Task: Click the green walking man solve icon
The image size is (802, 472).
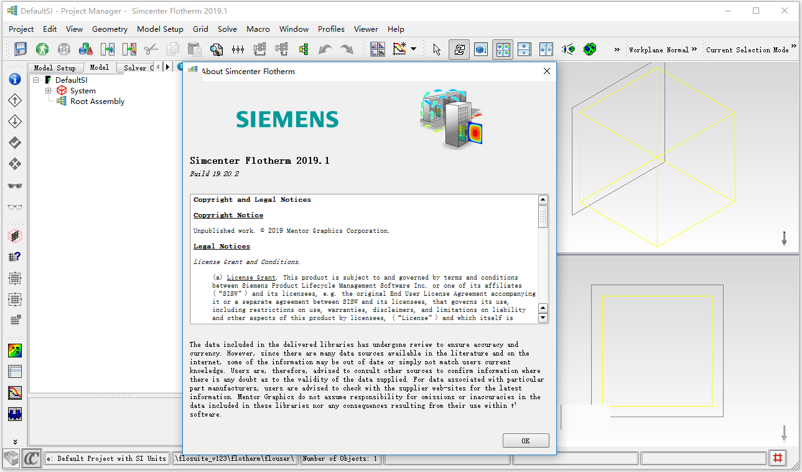Action: (42, 49)
